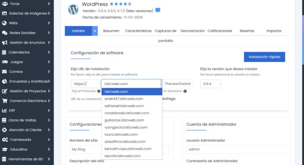Click the Foros people icon in sidebar
Viewport: 304px width, 165px height.
(5, 4)
